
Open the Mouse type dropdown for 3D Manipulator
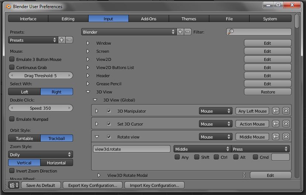(216, 111)
